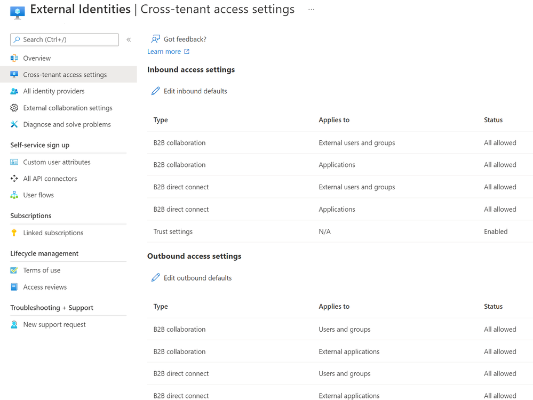533x400 pixels.
Task: Click New support request icon
Action: point(14,325)
